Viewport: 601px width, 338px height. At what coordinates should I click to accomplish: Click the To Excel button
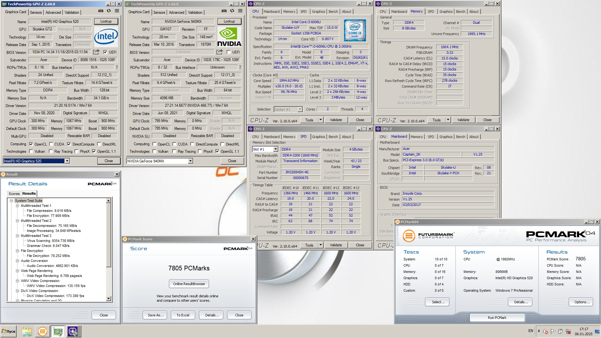pos(183,315)
